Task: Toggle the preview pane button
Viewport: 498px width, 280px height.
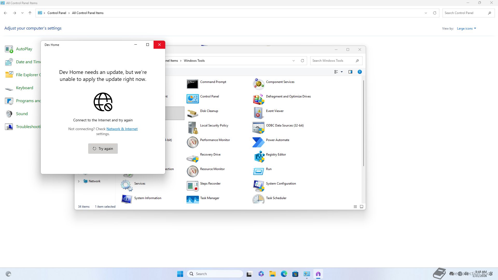Action: 350,72
